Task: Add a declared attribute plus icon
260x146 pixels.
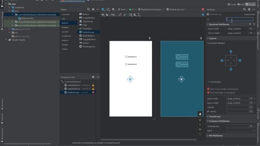Action: point(250,24)
